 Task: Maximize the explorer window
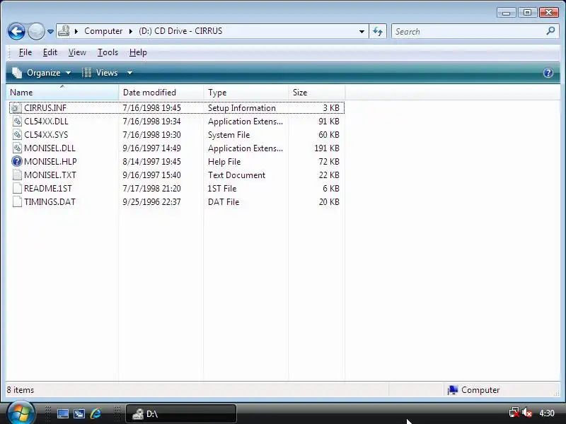click(527, 13)
